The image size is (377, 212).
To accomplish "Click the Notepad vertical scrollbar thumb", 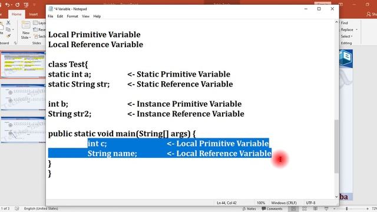I will point(336,146).
